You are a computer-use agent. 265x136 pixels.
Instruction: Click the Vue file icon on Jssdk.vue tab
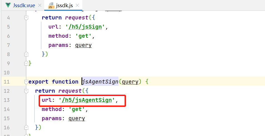point(8,5)
